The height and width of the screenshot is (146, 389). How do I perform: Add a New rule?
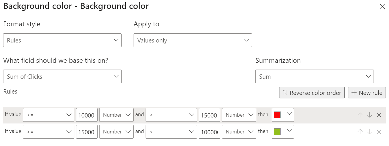point(367,93)
